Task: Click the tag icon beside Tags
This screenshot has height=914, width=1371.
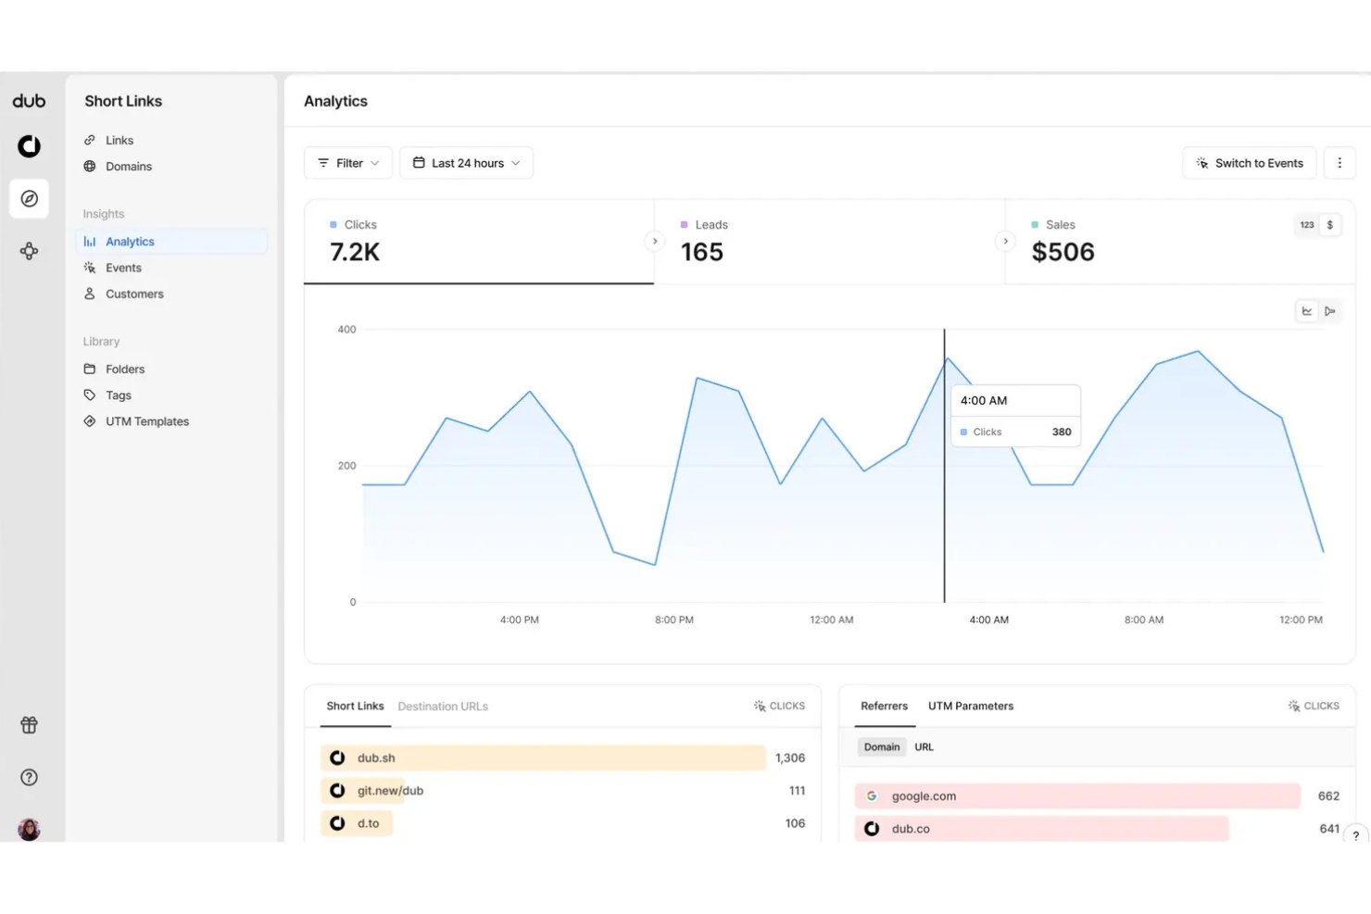Action: [90, 395]
